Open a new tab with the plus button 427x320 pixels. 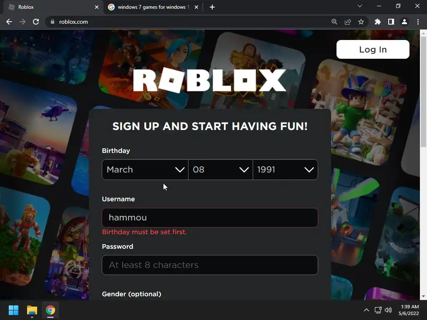212,7
